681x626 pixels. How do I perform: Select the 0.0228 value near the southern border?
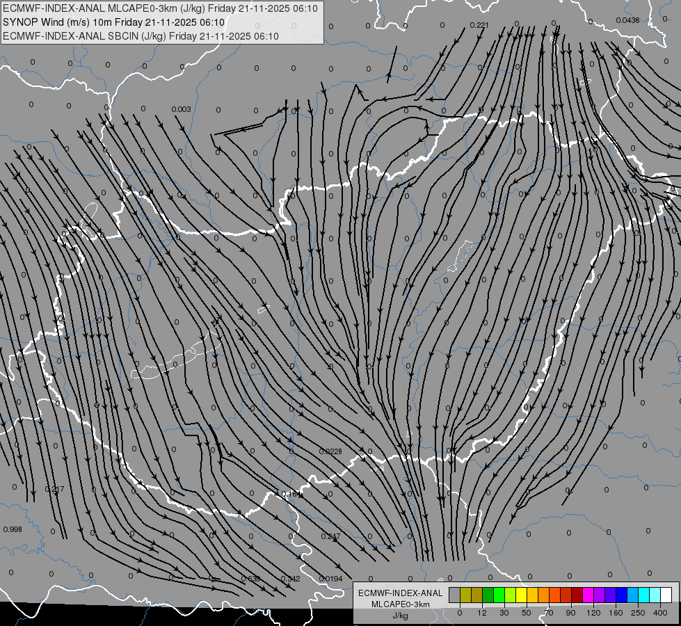pos(330,451)
